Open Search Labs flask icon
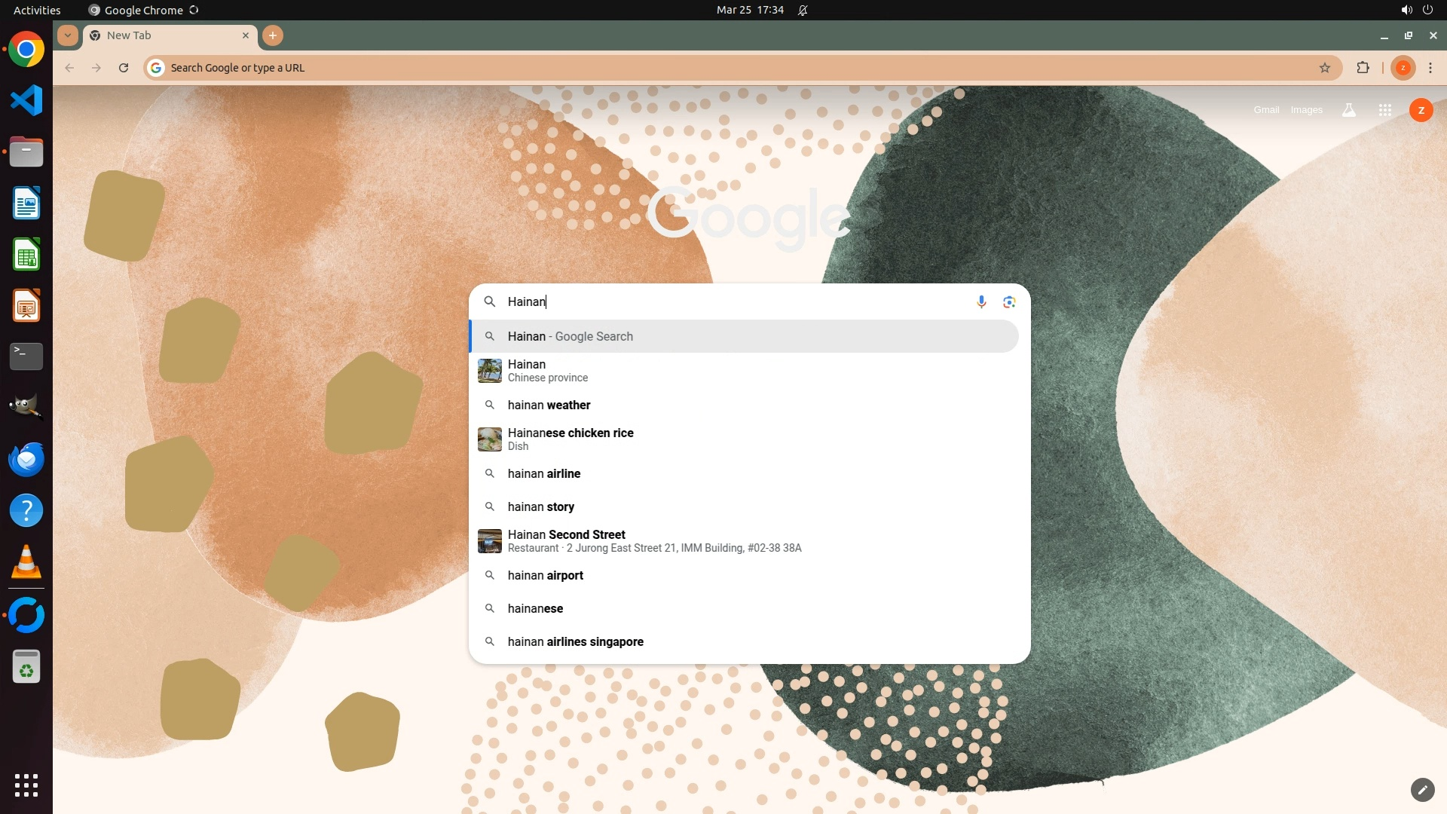The height and width of the screenshot is (814, 1447). [1348, 110]
